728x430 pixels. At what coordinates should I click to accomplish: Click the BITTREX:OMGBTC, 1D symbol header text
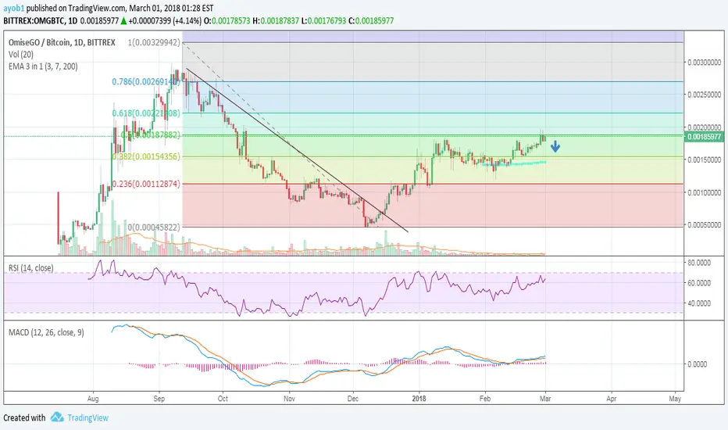pyautogui.click(x=41, y=21)
